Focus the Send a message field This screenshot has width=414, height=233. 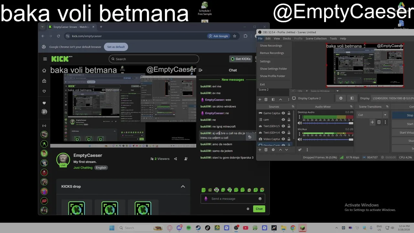pos(233,199)
